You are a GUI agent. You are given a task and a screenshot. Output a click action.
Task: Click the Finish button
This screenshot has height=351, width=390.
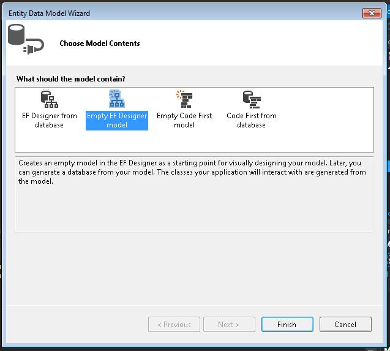pyautogui.click(x=287, y=325)
